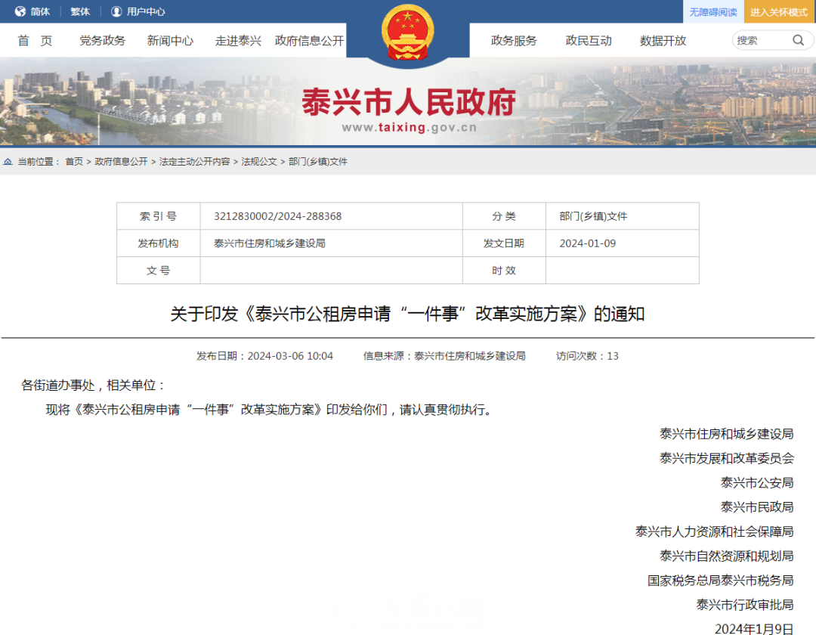Click signature 泰兴市民政局
This screenshot has height=635, width=816.
pos(757,507)
